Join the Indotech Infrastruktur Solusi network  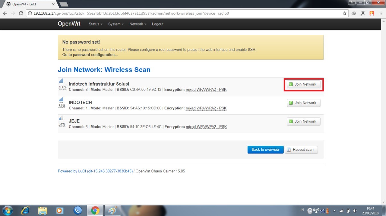[303, 84]
